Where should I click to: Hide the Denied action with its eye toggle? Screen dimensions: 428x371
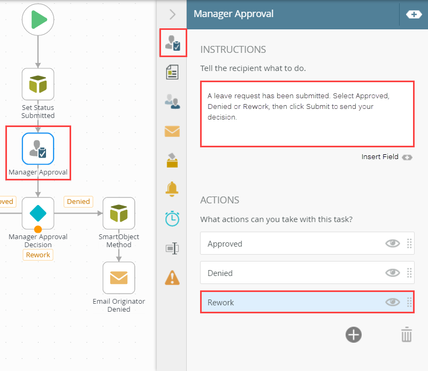pyautogui.click(x=393, y=273)
